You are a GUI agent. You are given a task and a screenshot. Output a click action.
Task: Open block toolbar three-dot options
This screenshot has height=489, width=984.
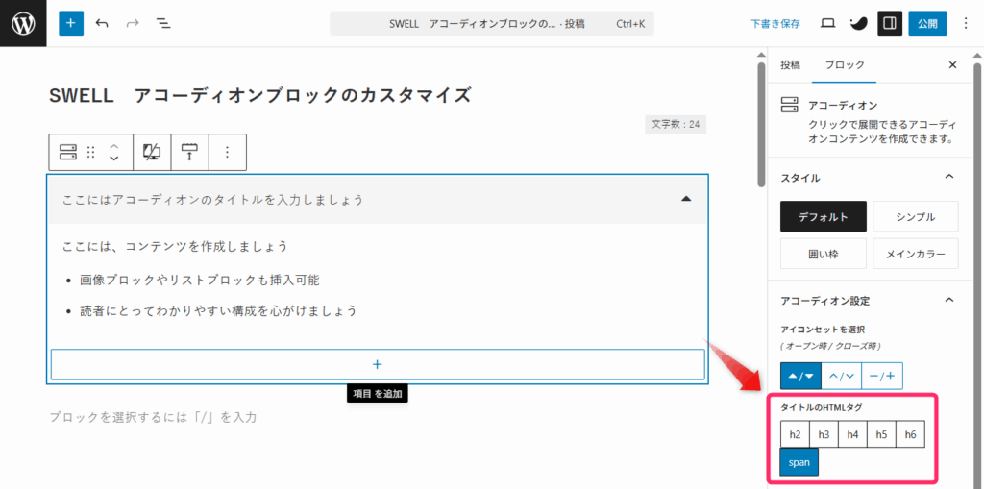227,152
